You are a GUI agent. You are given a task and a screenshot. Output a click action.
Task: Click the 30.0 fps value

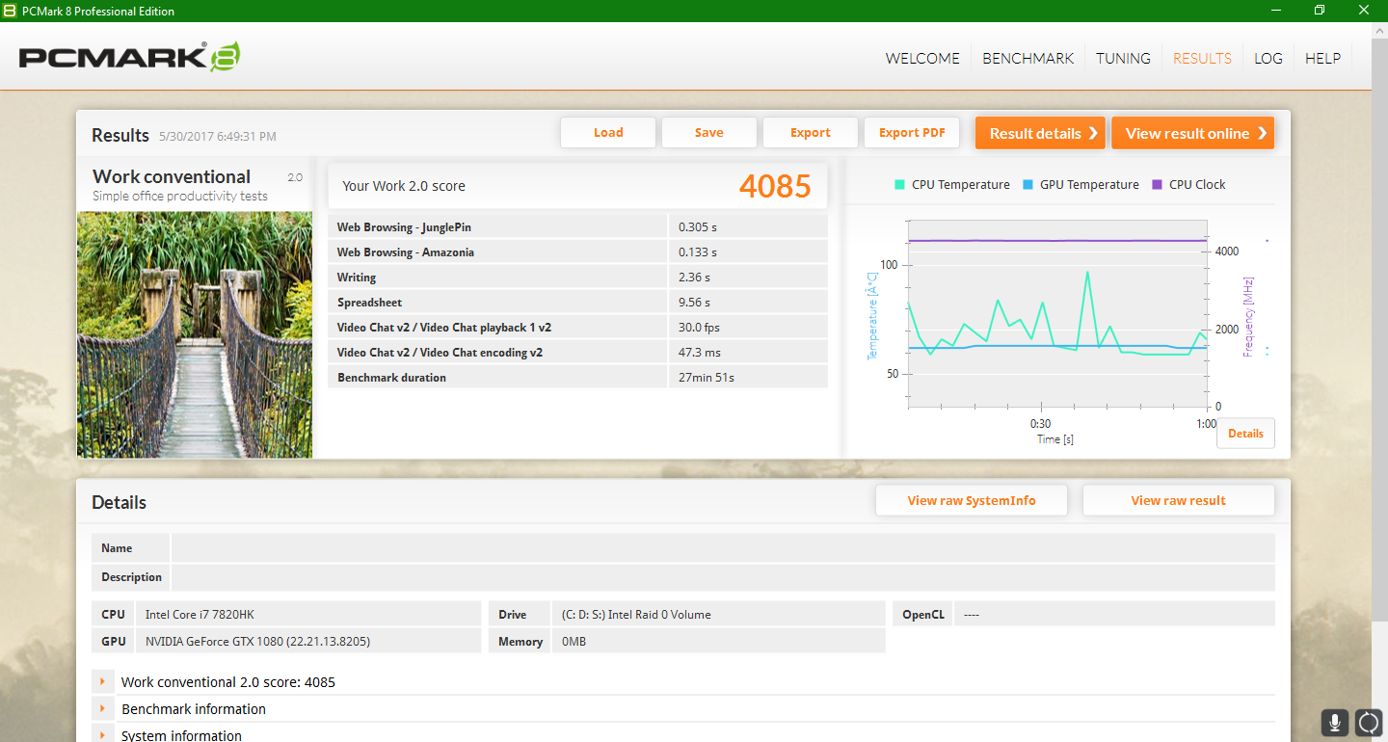point(698,327)
